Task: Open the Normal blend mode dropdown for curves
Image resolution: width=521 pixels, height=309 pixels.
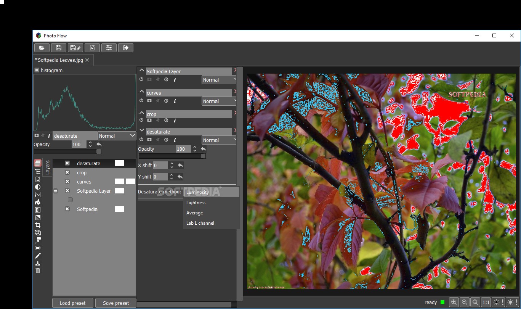Action: coord(219,101)
